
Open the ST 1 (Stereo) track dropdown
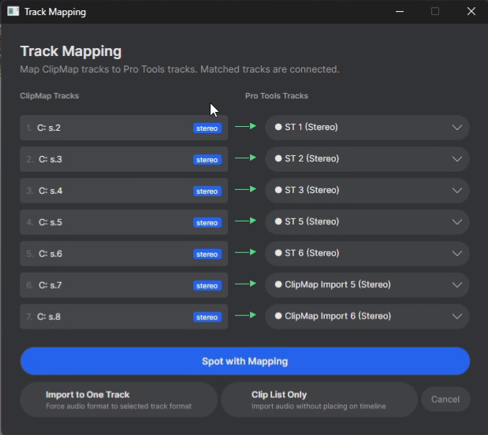pyautogui.click(x=367, y=127)
